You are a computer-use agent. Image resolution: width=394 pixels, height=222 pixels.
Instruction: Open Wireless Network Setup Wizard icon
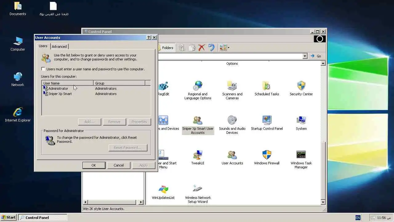point(198,194)
